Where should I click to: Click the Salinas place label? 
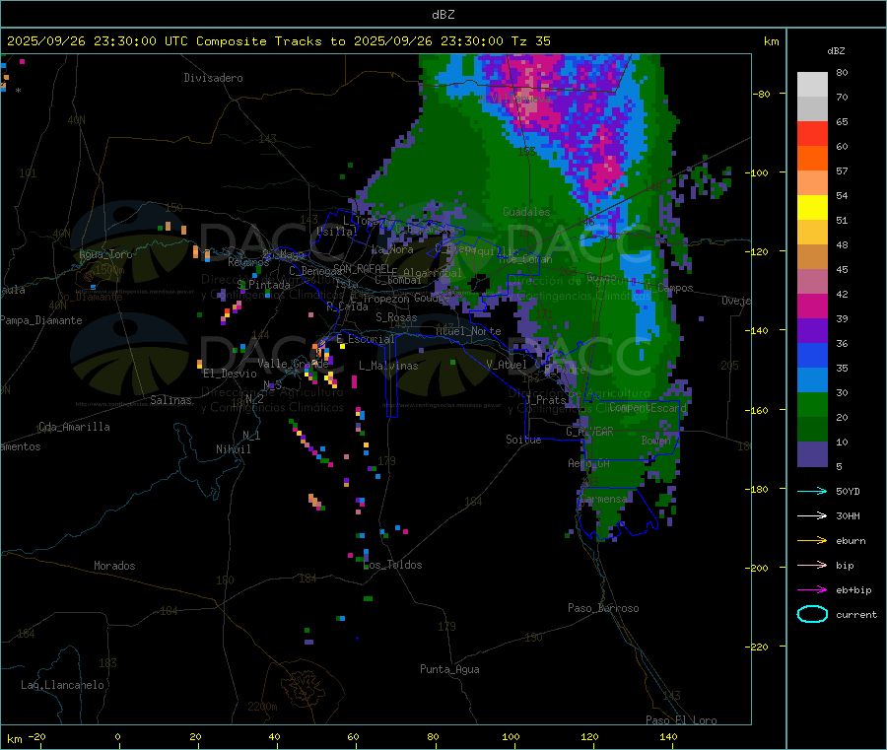[x=171, y=400]
